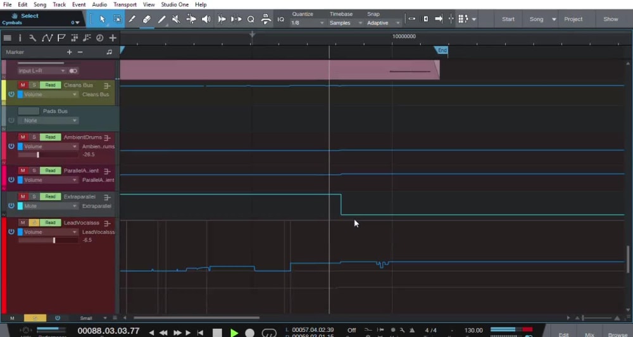Select the Mute tool
The height and width of the screenshot is (337, 633).
pos(176,19)
